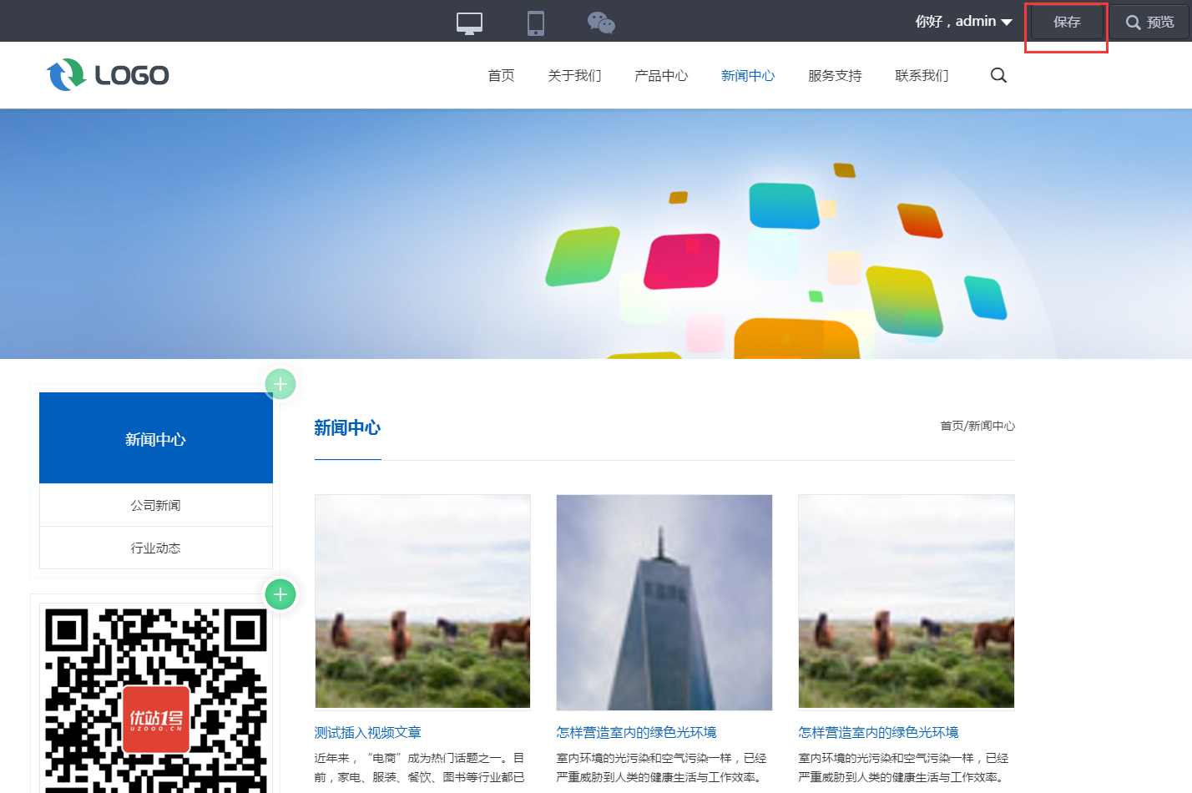The height and width of the screenshot is (793, 1192).
Task: Click the plus icon above QR code
Action: 280,594
